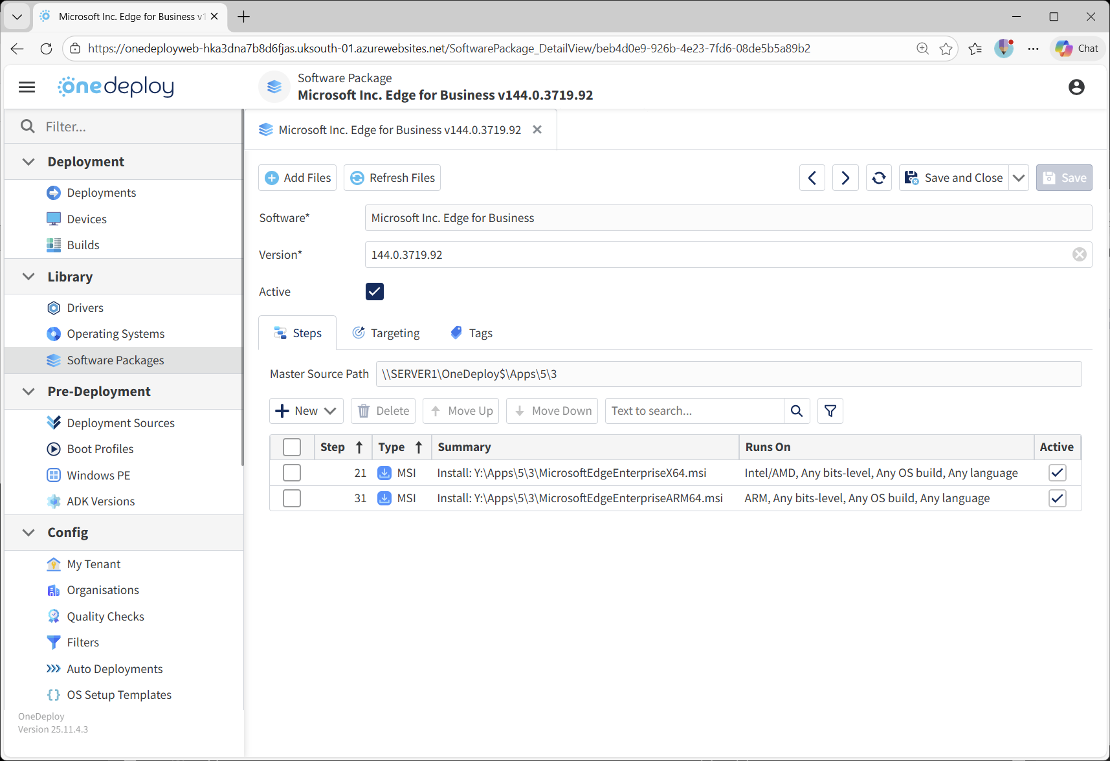Open the user account menu
The width and height of the screenshot is (1110, 761).
pyautogui.click(x=1076, y=87)
